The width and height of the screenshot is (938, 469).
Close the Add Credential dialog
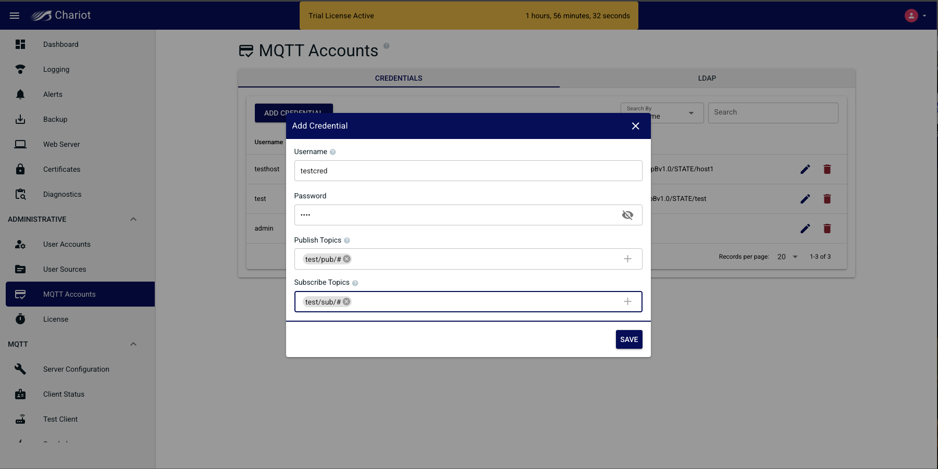click(x=635, y=126)
